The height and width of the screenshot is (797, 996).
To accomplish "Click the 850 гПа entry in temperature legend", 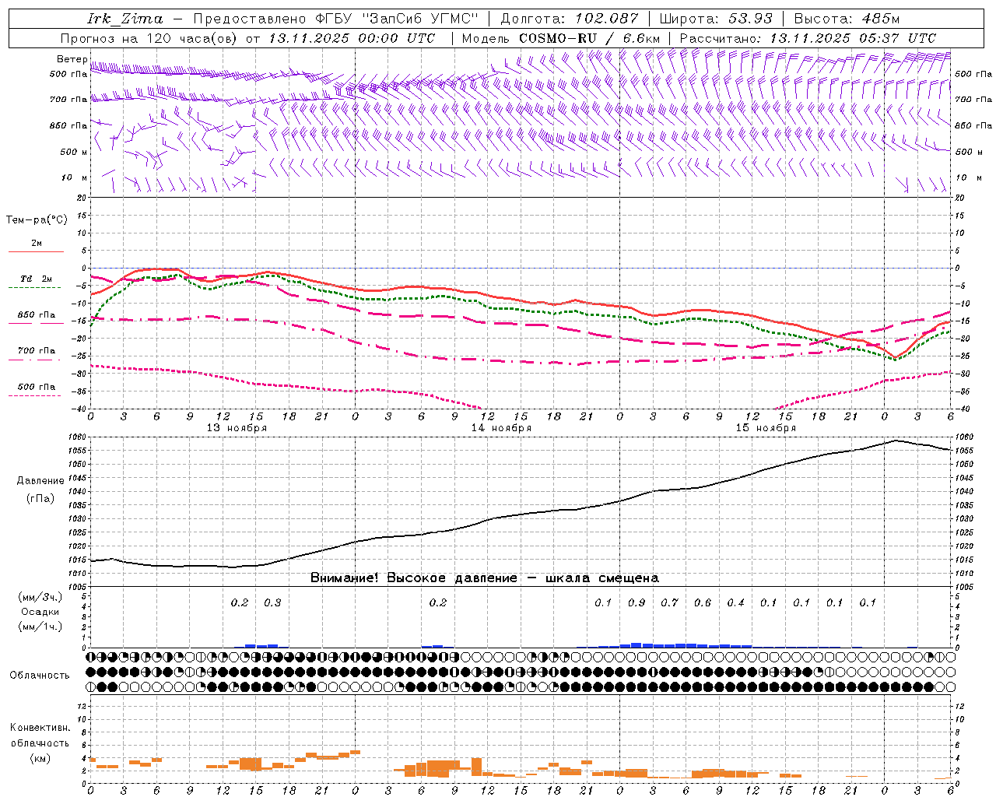I will [x=37, y=315].
